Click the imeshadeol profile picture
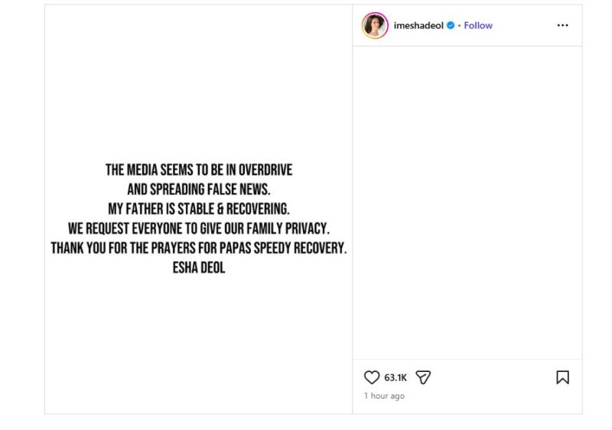 (x=375, y=25)
